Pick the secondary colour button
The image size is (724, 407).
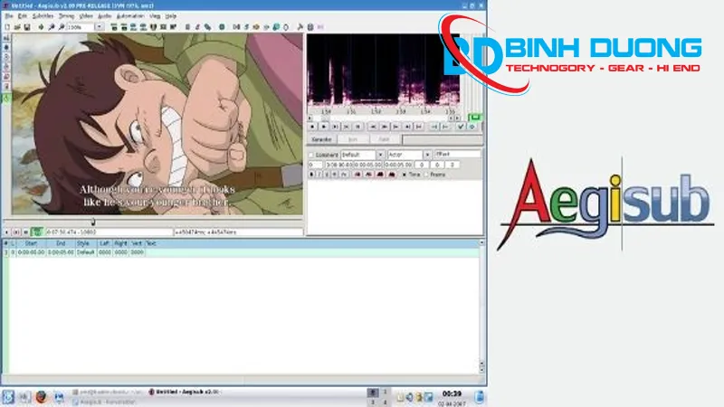pos(369,175)
